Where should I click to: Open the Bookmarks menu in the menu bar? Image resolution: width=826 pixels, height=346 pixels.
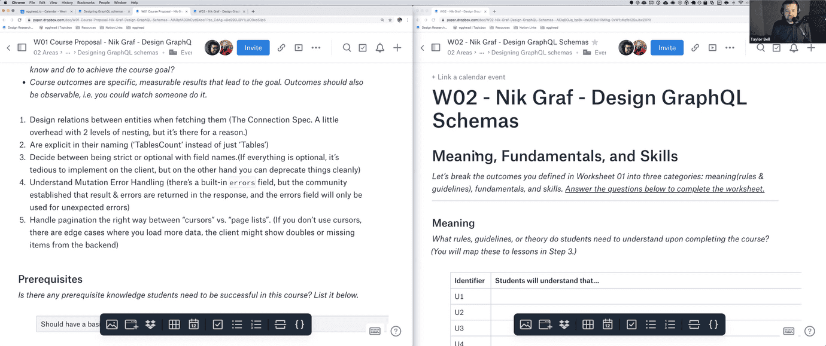86,2
